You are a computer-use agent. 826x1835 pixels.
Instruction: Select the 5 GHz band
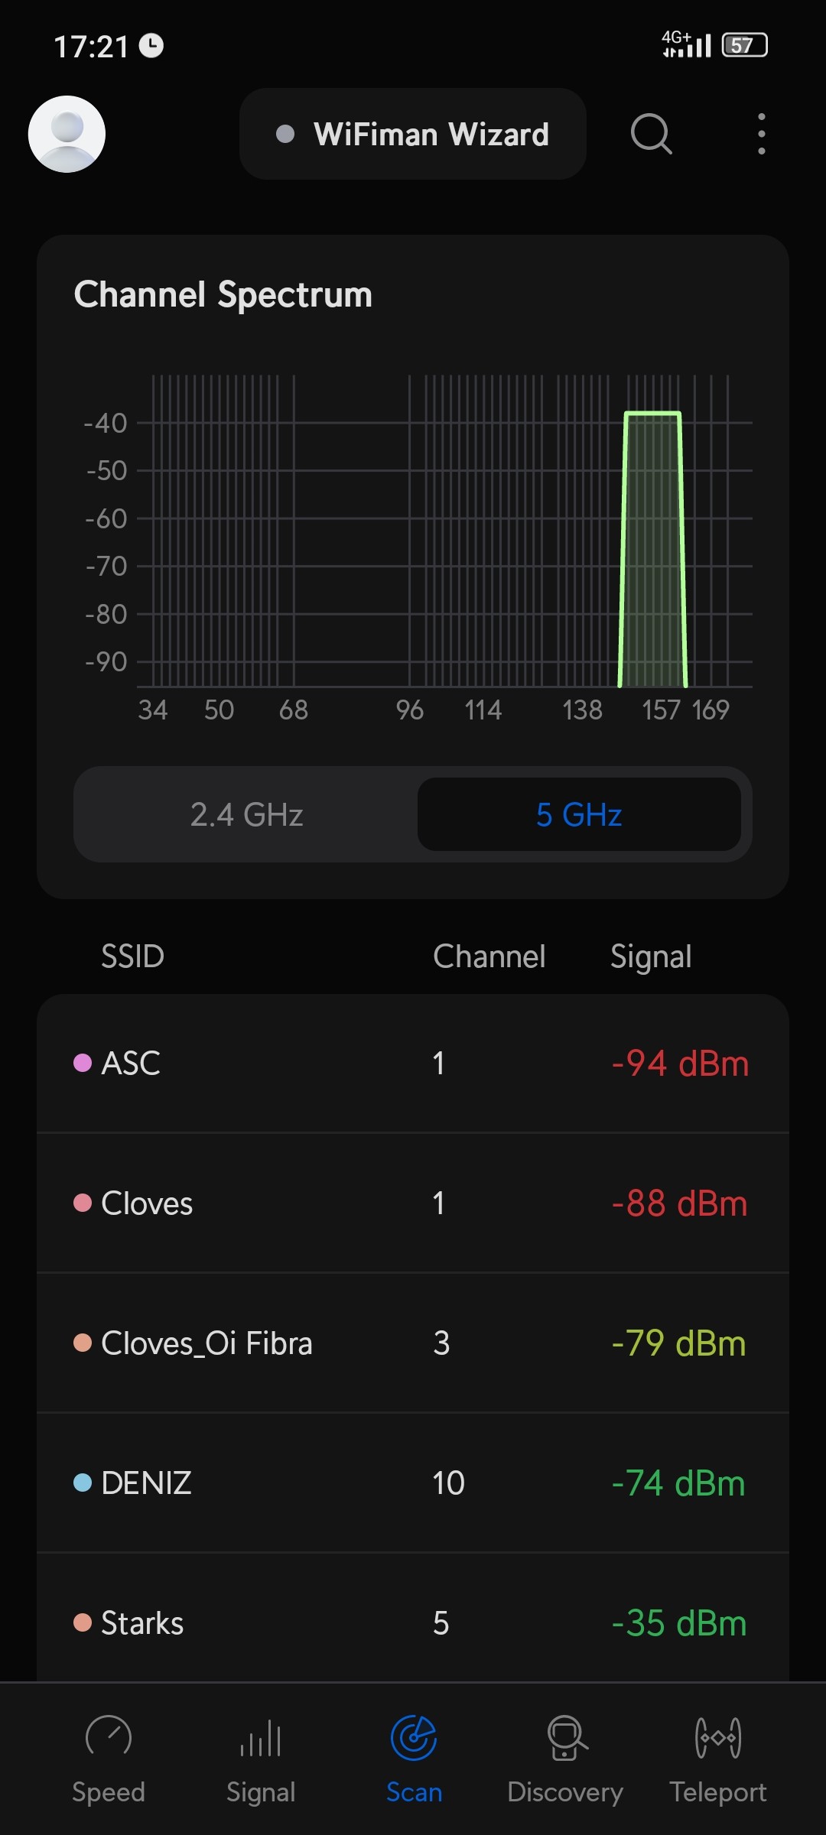pyautogui.click(x=579, y=814)
